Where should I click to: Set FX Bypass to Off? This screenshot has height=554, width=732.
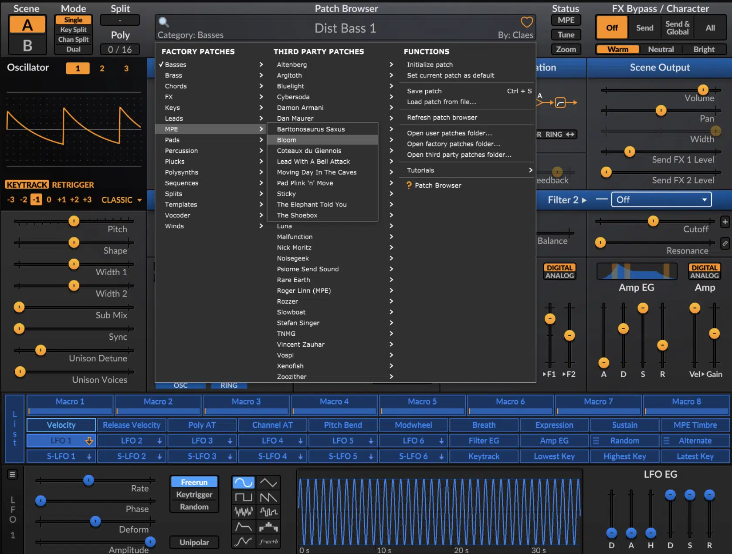[612, 28]
